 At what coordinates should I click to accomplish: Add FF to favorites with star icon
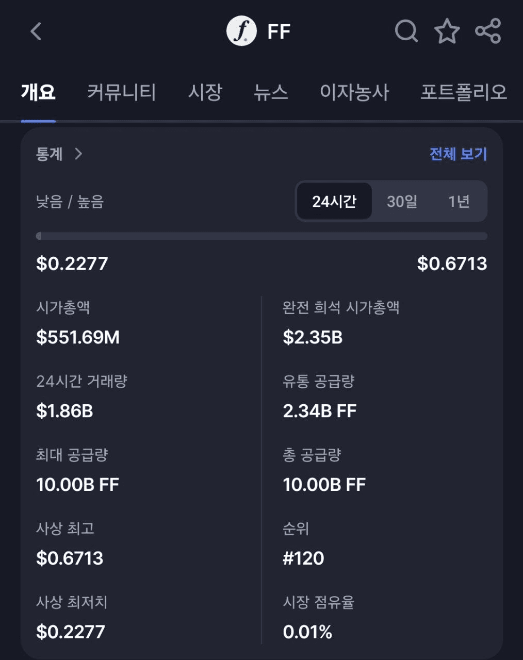click(x=447, y=31)
